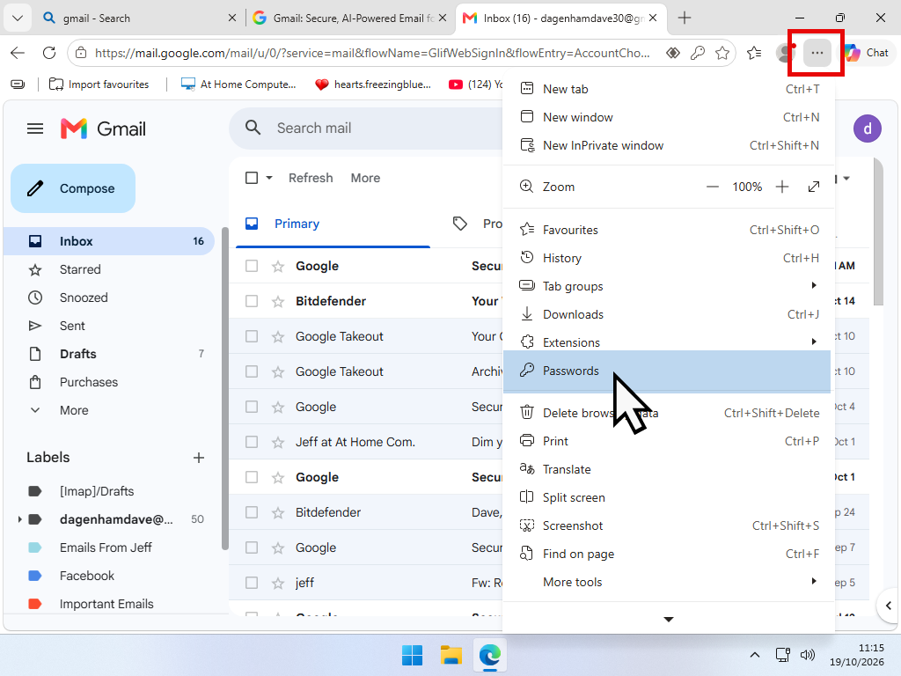Image resolution: width=901 pixels, height=676 pixels.
Task: Open the Facebook label
Action: tap(87, 576)
